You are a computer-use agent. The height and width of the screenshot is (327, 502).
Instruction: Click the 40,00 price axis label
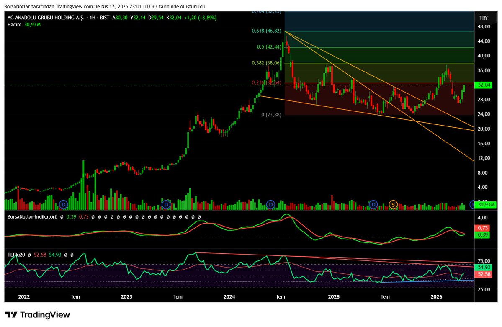484,56
